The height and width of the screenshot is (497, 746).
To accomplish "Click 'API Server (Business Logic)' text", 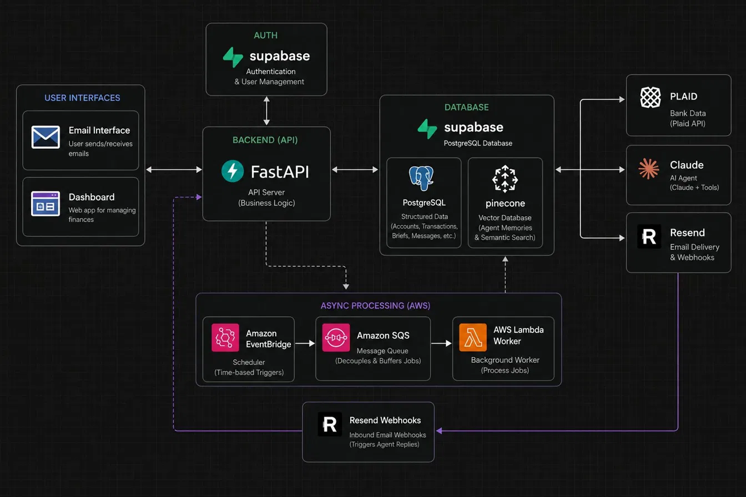I will [x=266, y=198].
